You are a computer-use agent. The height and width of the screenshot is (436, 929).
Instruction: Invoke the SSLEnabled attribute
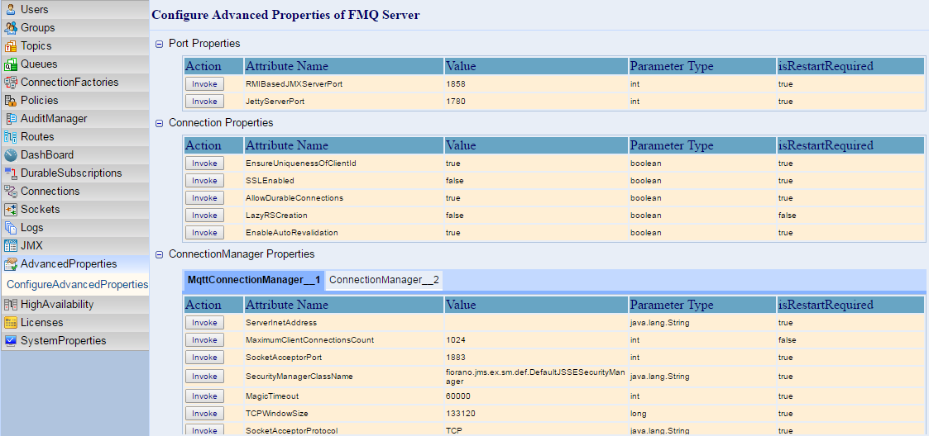(204, 181)
